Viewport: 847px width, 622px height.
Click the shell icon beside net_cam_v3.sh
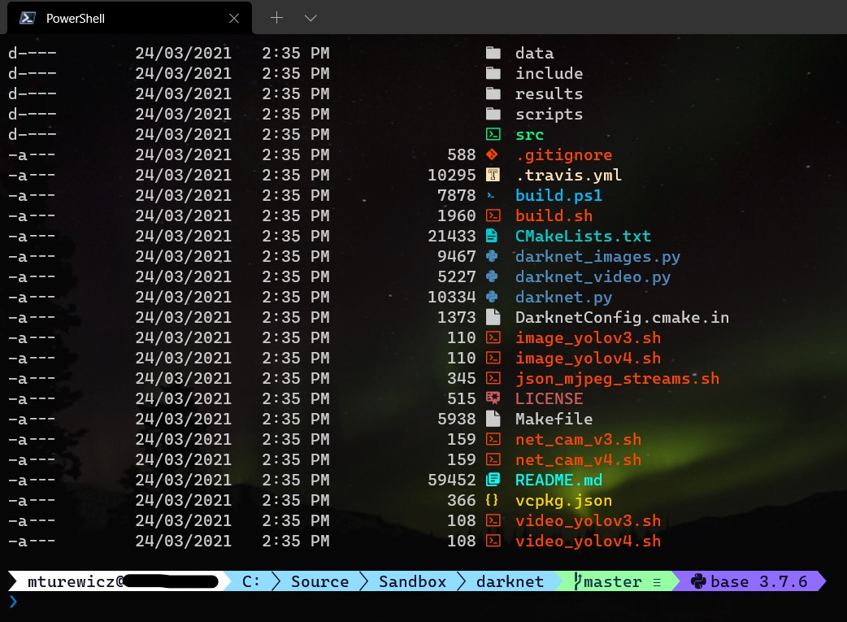(493, 439)
